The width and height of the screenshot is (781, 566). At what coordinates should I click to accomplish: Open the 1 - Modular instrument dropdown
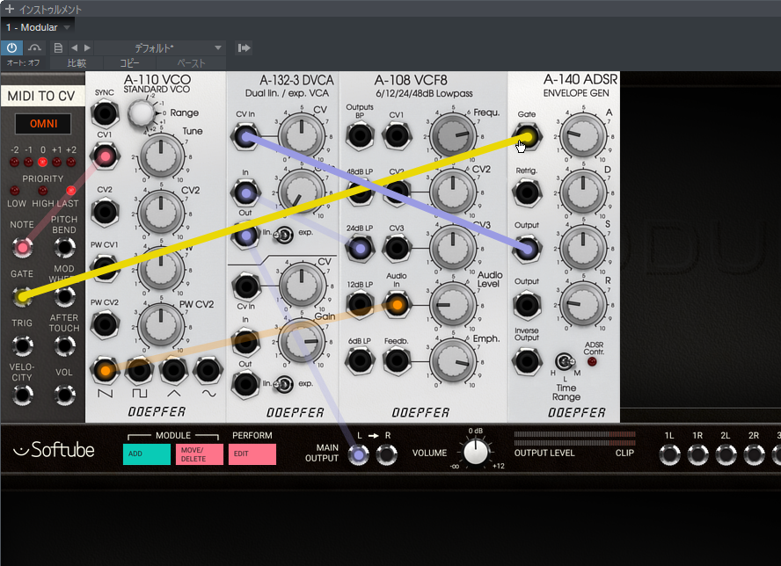(39, 27)
